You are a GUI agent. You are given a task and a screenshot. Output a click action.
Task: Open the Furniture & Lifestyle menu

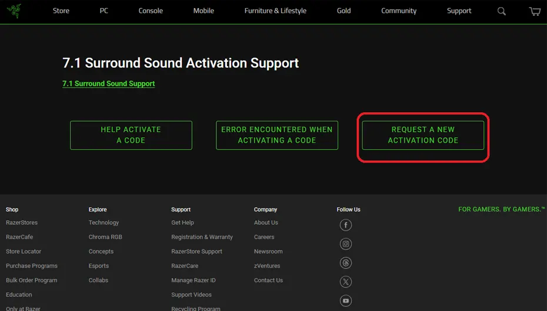(x=275, y=11)
